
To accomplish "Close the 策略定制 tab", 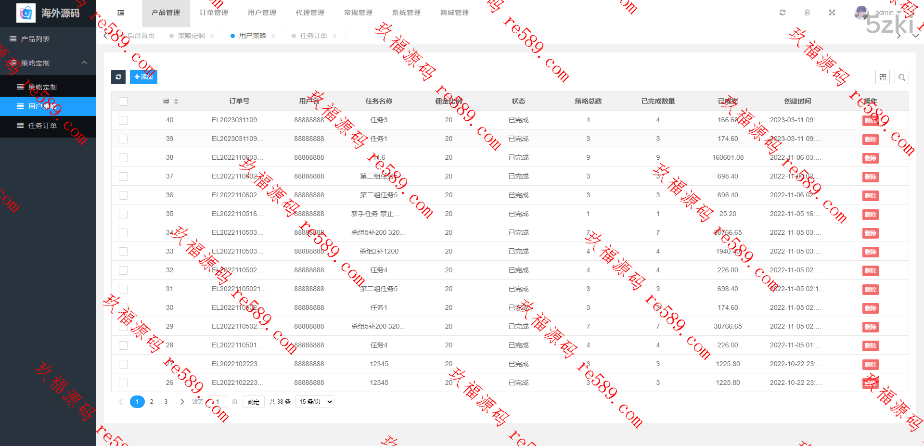I will (212, 36).
